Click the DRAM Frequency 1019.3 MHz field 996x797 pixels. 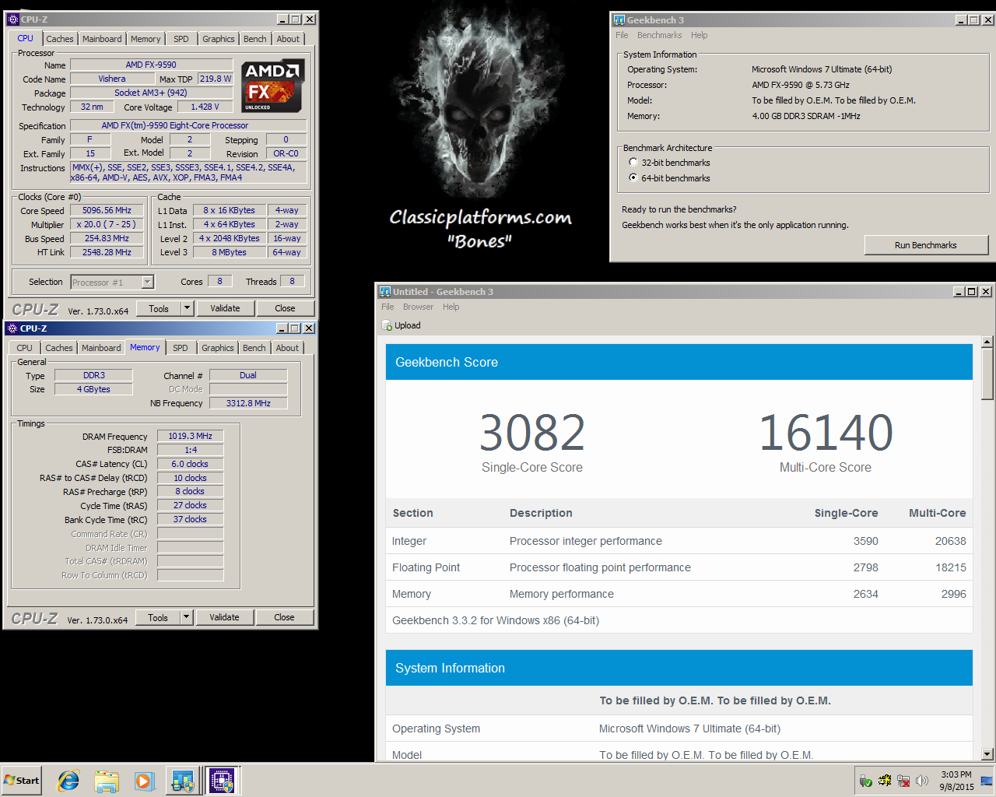[191, 436]
